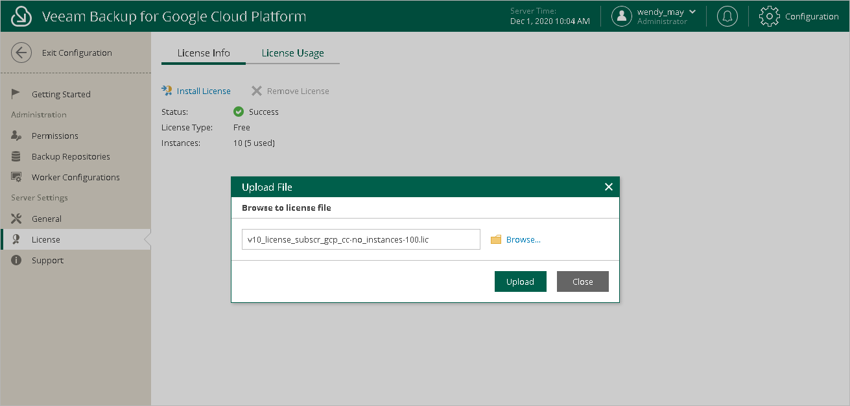850x406 pixels.
Task: Click the 'Browse to license file' heading
Action: point(287,208)
